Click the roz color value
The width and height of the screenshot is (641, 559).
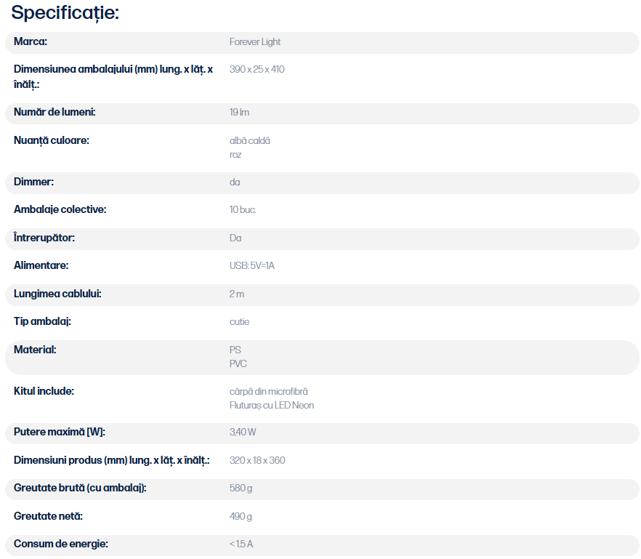[235, 155]
